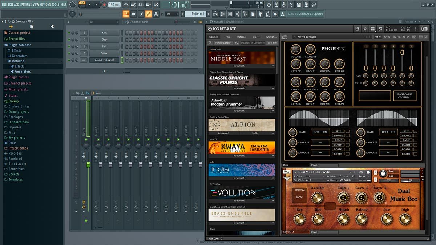
Task: Open the Pattern 1 selector
Action: [x=195, y=14]
